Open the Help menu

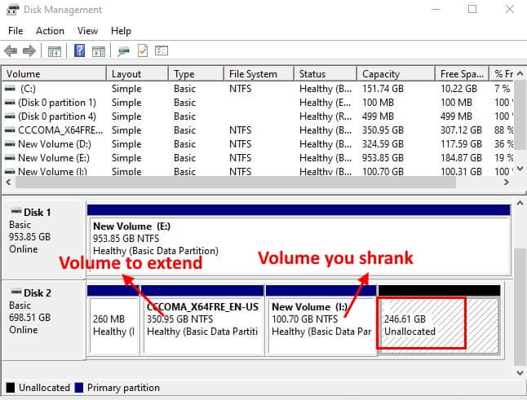pyautogui.click(x=121, y=31)
